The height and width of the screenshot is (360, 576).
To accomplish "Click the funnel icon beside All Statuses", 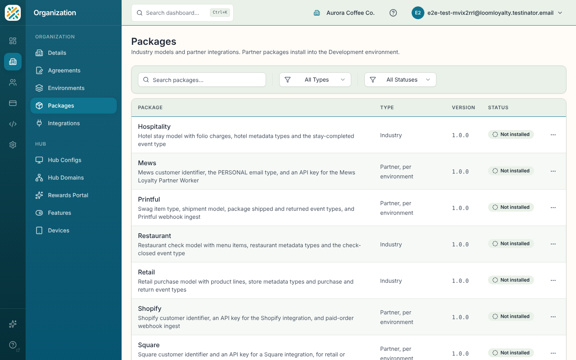I will click(373, 80).
